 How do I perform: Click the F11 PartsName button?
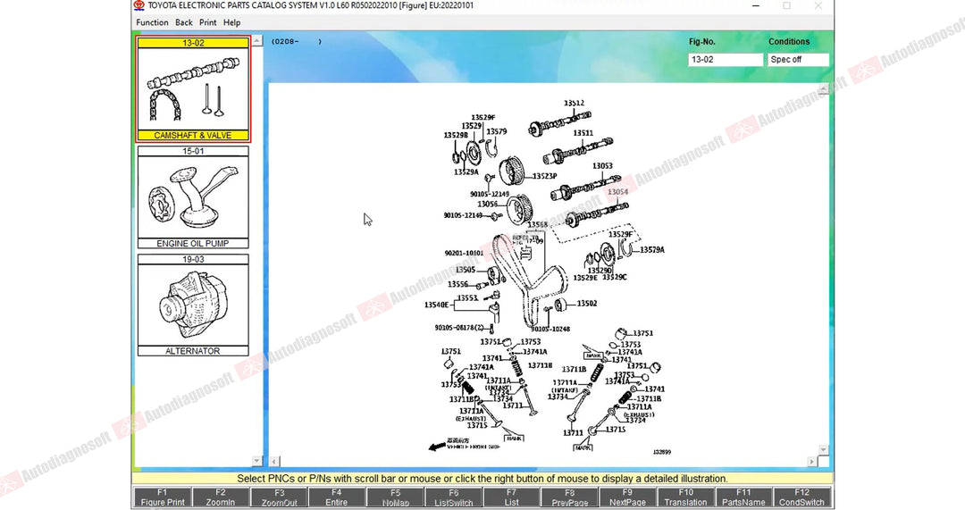[x=743, y=497]
